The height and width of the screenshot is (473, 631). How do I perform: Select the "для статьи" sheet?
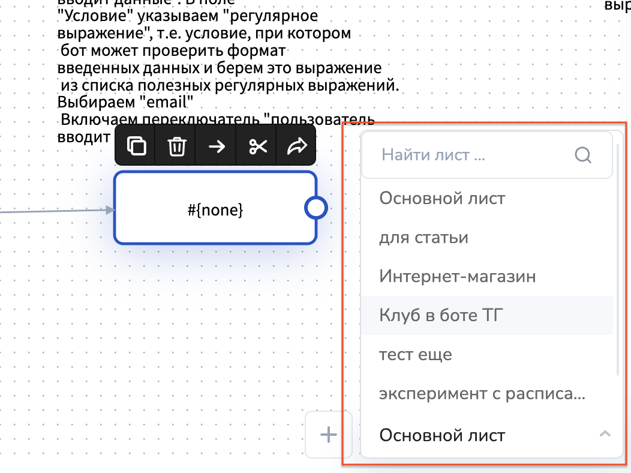pos(423,238)
